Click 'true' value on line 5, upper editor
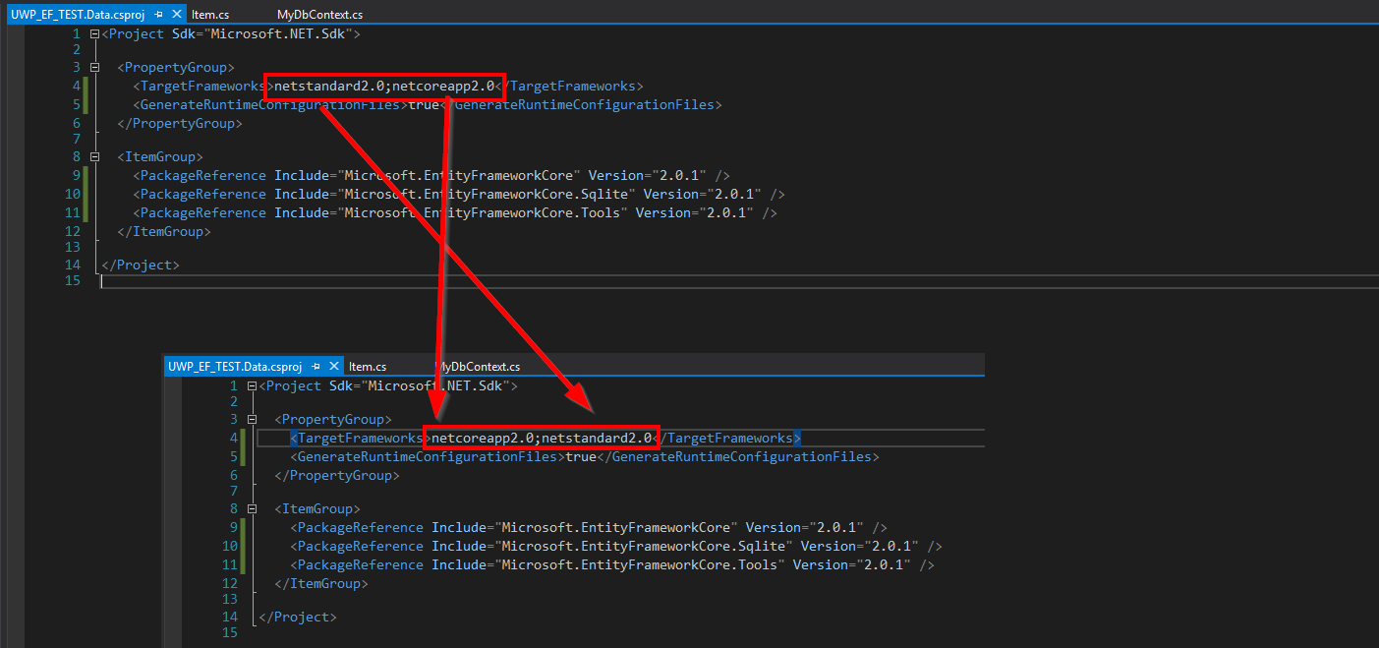1379x648 pixels. click(x=424, y=104)
